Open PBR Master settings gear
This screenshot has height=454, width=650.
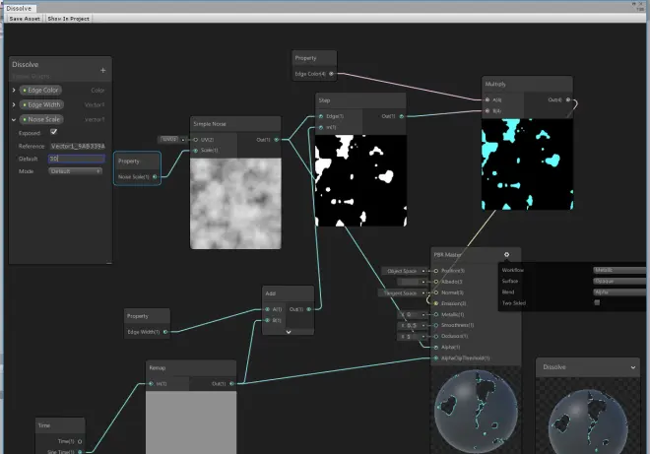pyautogui.click(x=506, y=254)
